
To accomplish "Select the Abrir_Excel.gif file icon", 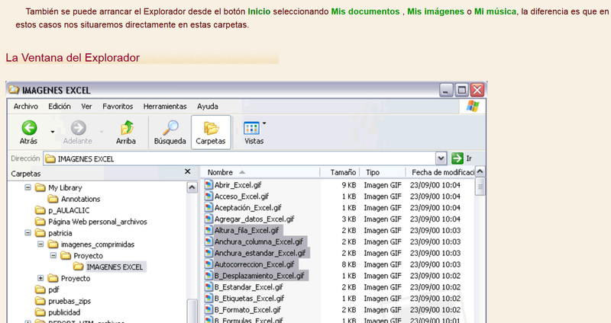I will pyautogui.click(x=209, y=185).
